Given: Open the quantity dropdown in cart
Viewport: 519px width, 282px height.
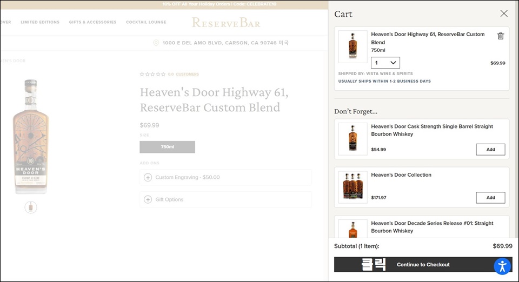Looking at the screenshot, I should pyautogui.click(x=385, y=63).
